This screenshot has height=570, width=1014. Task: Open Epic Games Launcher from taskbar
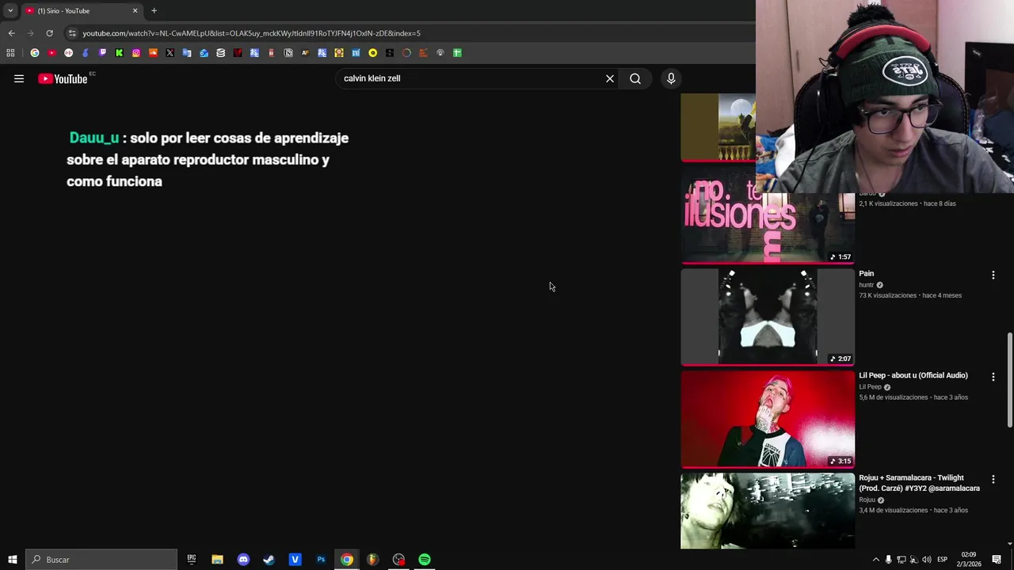[191, 560]
